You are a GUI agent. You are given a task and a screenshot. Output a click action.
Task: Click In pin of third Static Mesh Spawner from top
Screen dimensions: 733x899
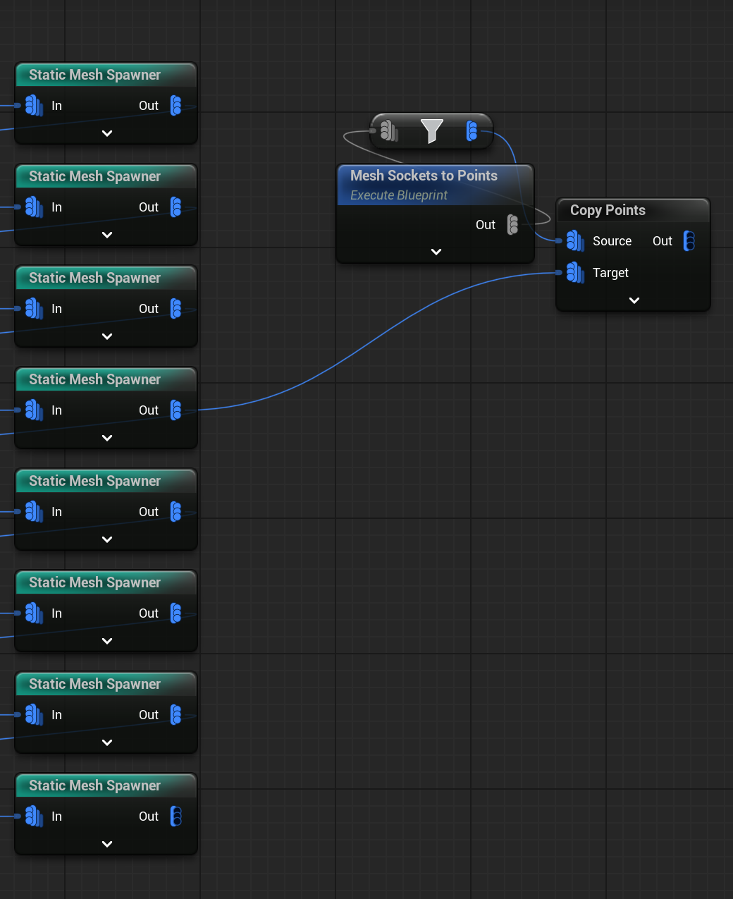pyautogui.click(x=34, y=309)
